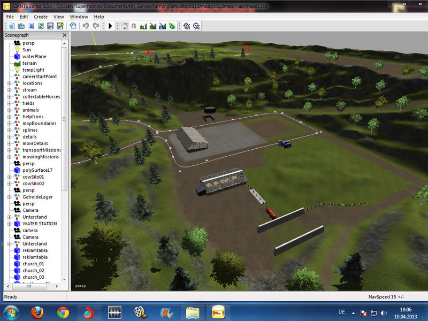428x321 pixels.
Task: Click the first purple gear toolbar icon
Action: (187, 26)
